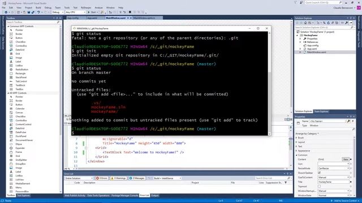Select the GridSplitter control in Toolbox
Screen dimensions: 362x203
(x=21, y=160)
